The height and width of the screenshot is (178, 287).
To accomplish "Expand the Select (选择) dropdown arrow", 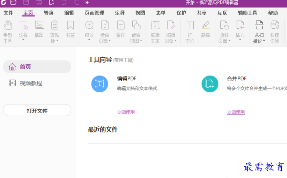I will pos(23,40).
